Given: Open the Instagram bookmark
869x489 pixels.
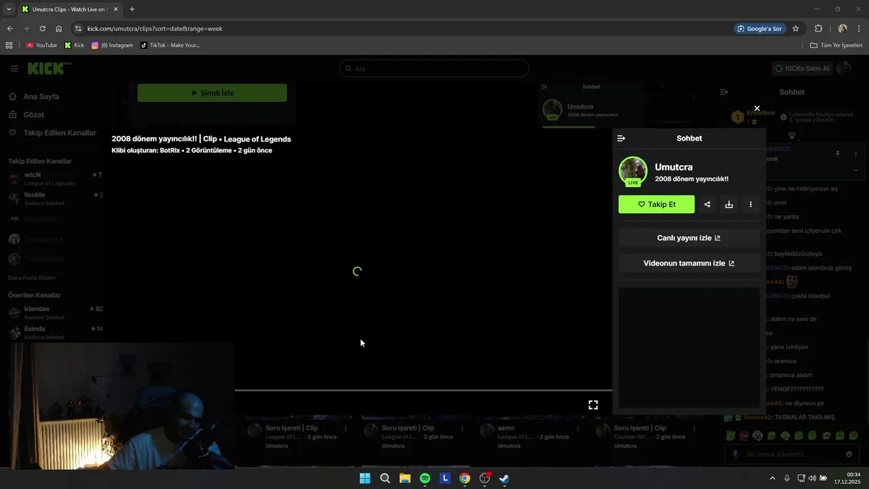Looking at the screenshot, I should 112,46.
